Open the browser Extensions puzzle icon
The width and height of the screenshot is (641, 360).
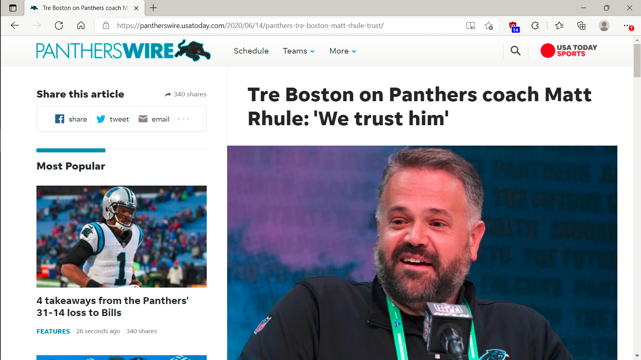tap(535, 26)
